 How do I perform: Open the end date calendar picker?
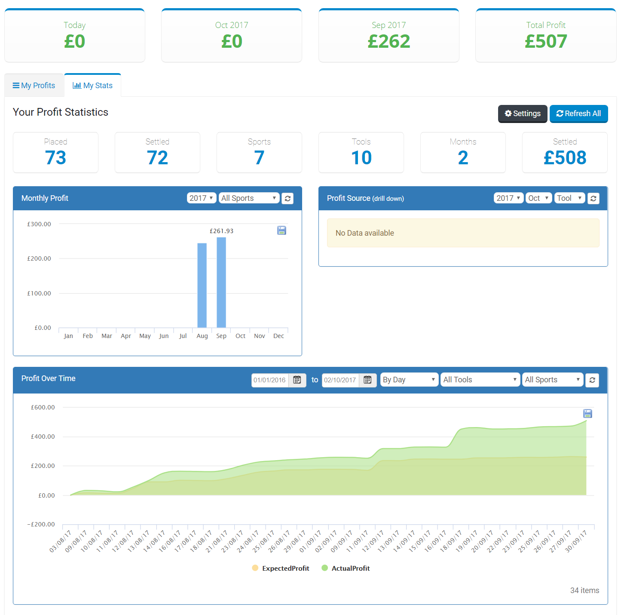point(367,380)
